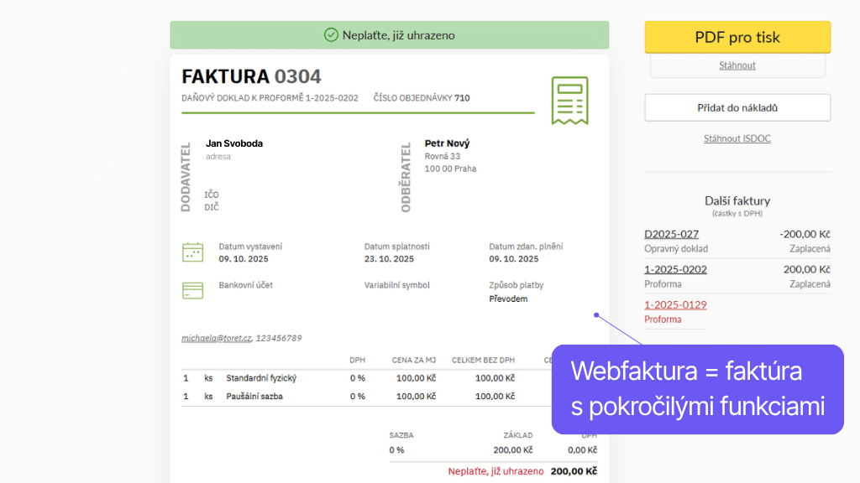Click the card icon beside Bankovní účet
This screenshot has height=483, width=860.
click(x=192, y=290)
